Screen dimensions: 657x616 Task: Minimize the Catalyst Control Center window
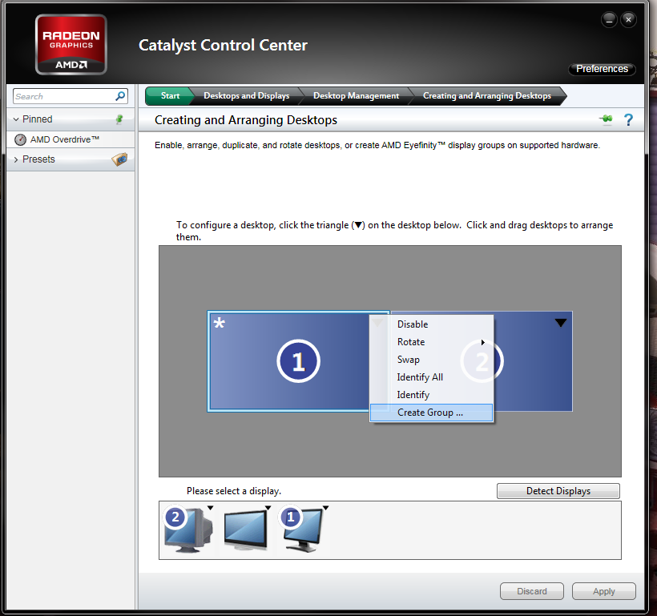609,20
